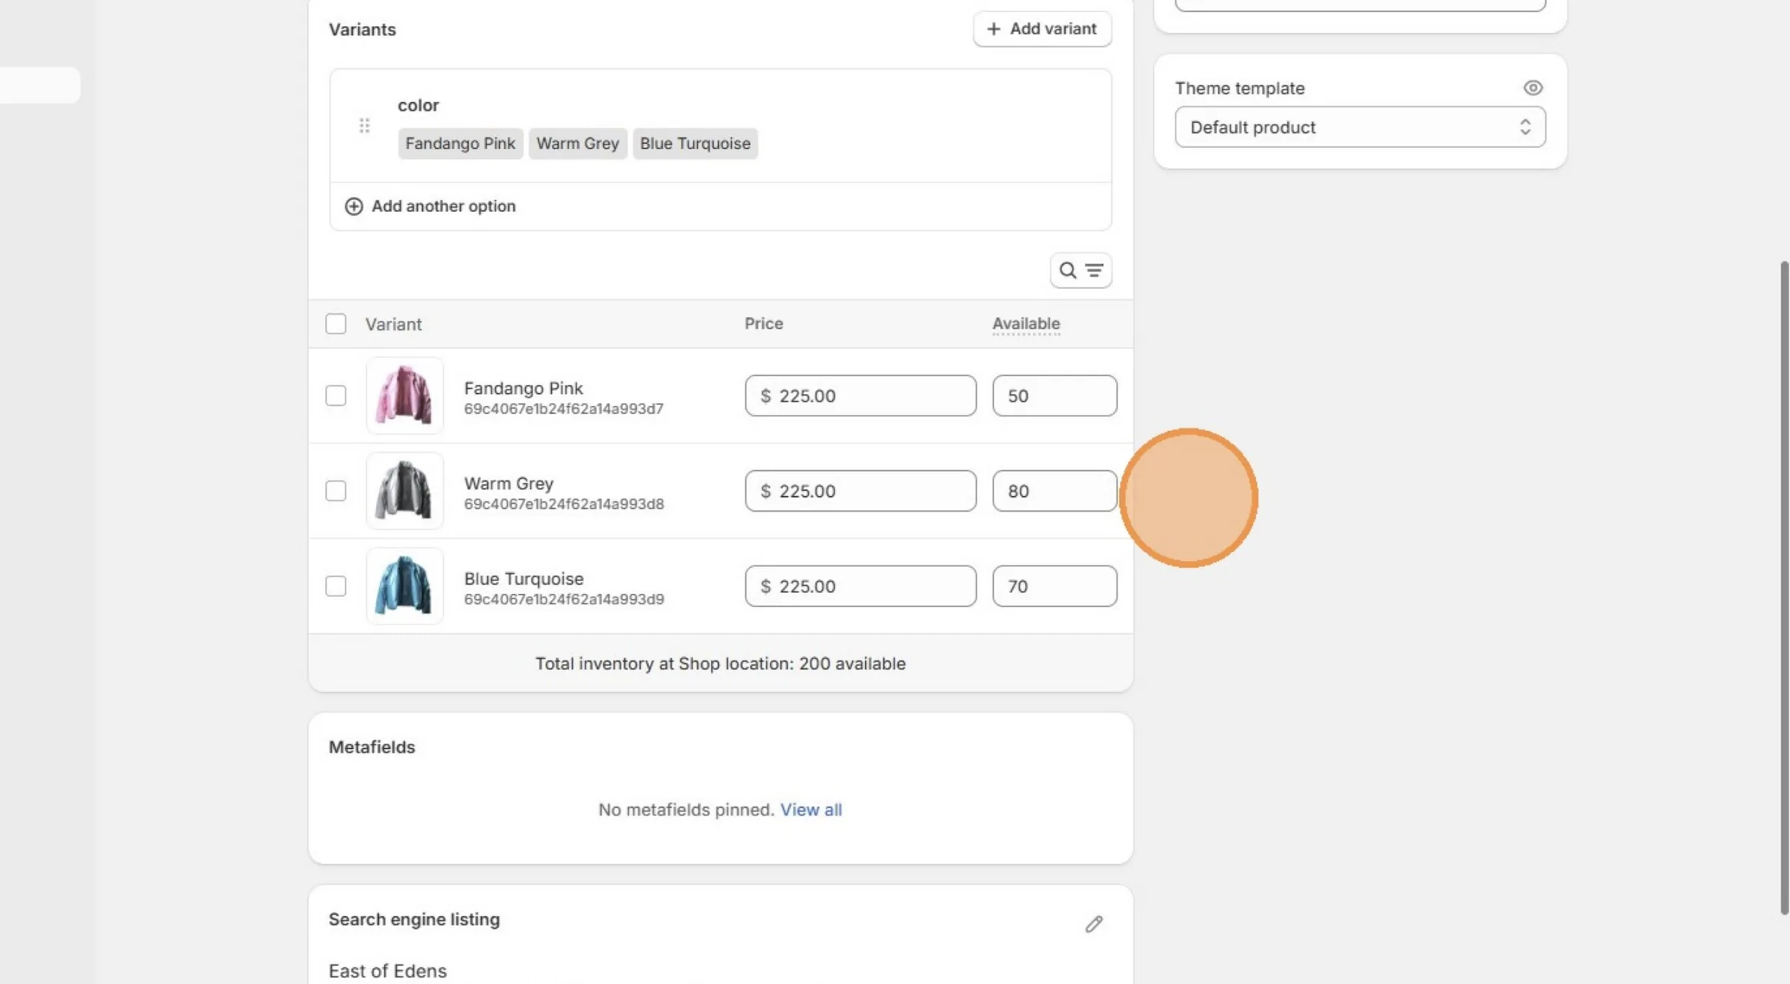This screenshot has width=1790, height=984.
Task: Select the Warm Grey color tag
Action: [x=577, y=143]
